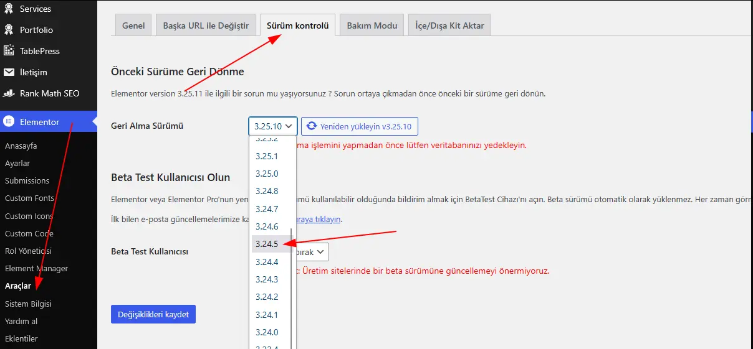
Task: Switch to the Sürüm kontrolü tab
Action: (x=298, y=26)
